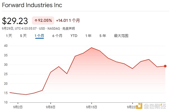Click the 金色财经 watermark logo icon
The image size is (169, 112).
[139, 106]
